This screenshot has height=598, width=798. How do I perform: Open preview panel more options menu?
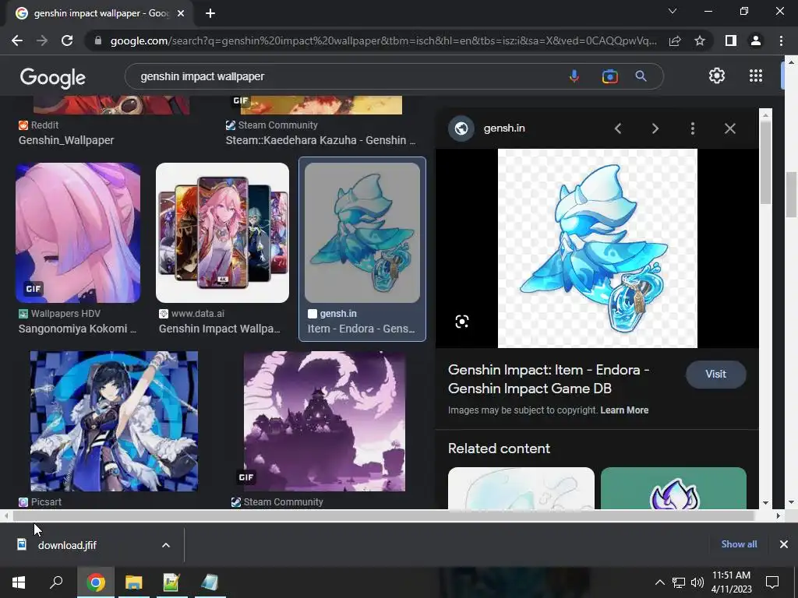tap(693, 128)
